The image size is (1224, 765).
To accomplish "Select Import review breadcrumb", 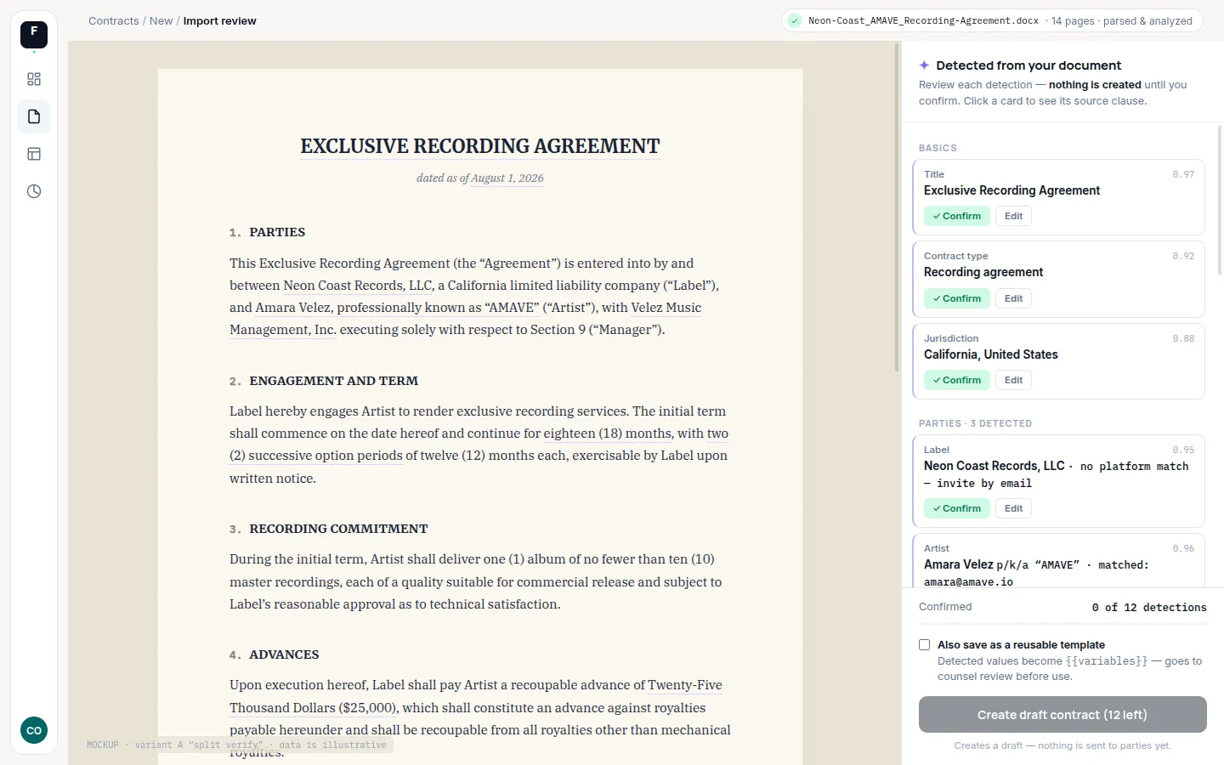I will [219, 20].
